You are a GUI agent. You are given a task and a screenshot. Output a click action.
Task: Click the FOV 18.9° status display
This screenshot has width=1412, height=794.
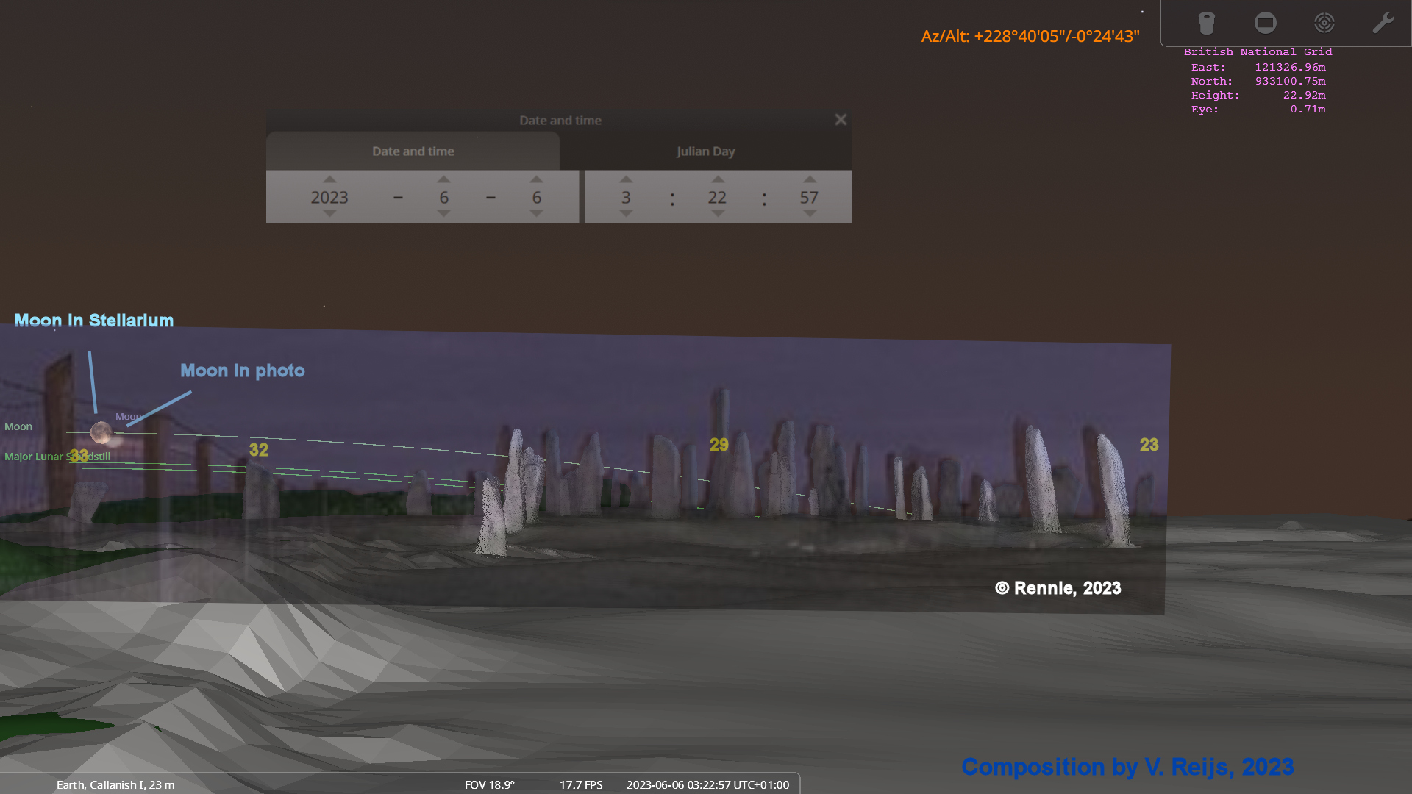(488, 784)
